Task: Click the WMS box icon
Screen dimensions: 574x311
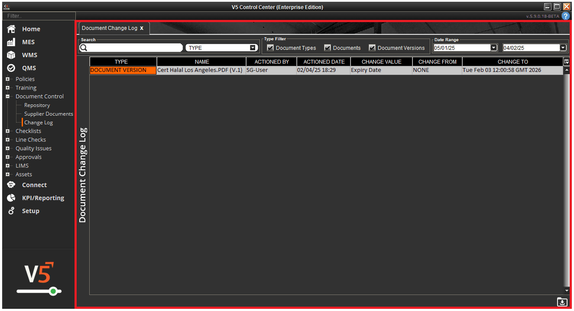Action: (12, 55)
